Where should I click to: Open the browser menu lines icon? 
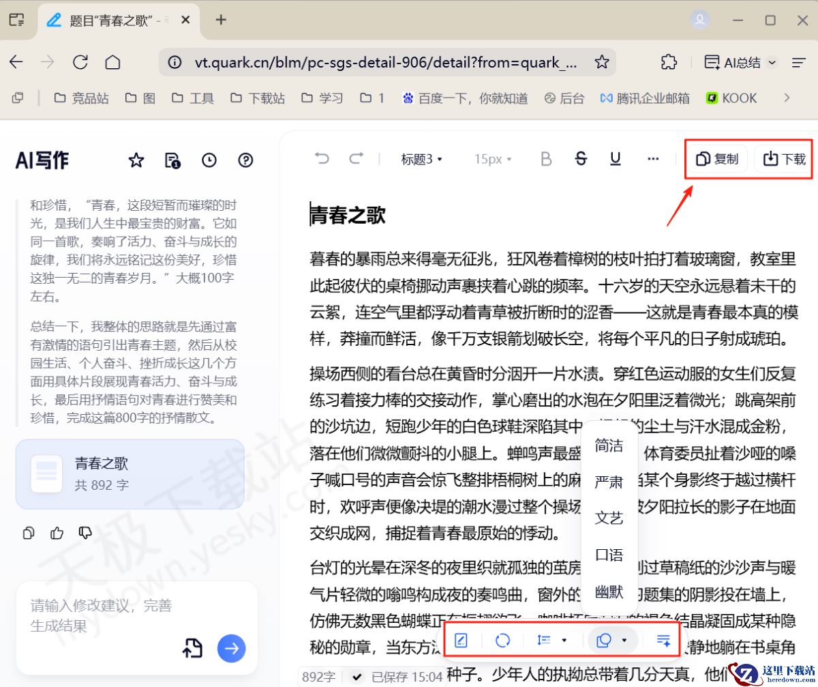pos(799,63)
